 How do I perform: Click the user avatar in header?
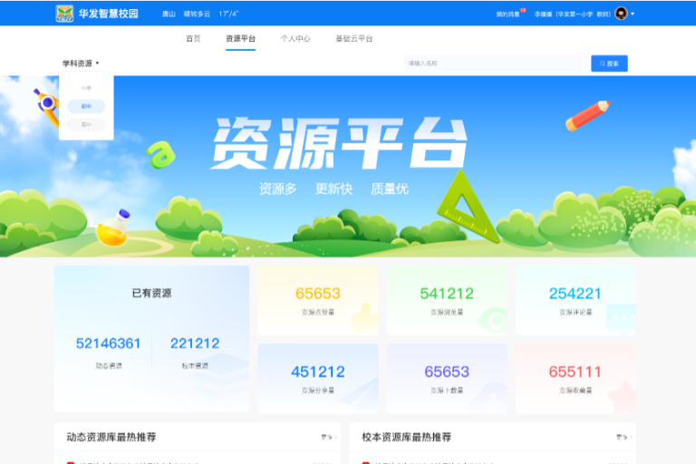click(x=621, y=14)
